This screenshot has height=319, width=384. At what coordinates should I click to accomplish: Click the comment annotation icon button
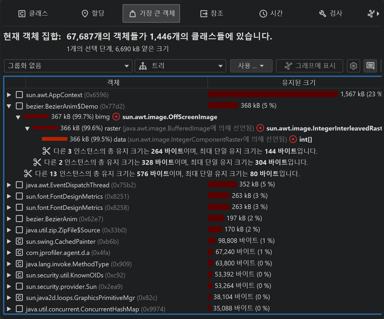tap(370, 66)
